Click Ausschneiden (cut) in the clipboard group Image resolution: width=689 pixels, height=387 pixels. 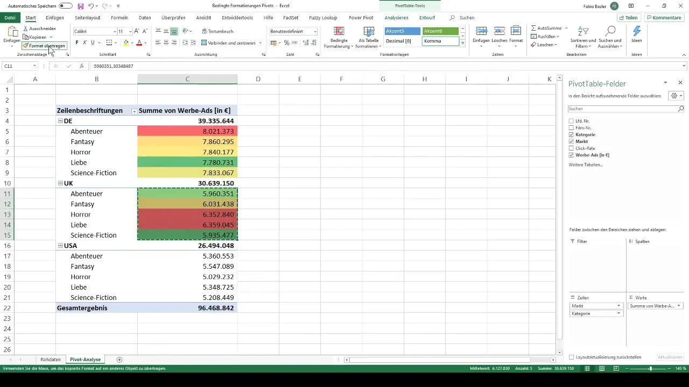point(40,28)
